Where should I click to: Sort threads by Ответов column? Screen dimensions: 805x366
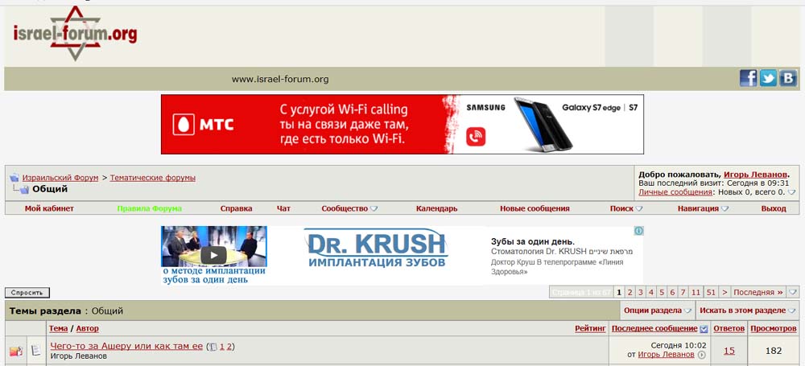click(x=729, y=328)
